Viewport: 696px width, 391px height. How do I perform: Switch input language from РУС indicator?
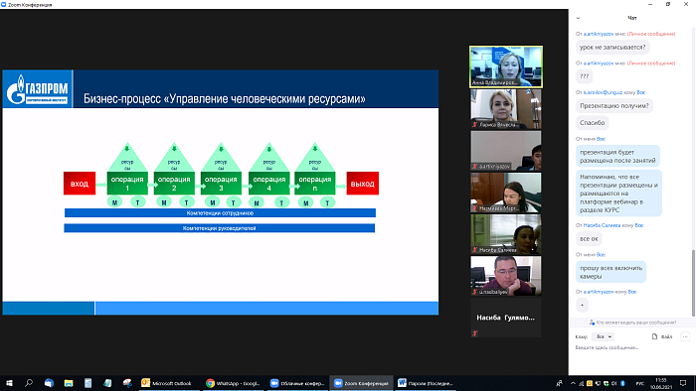point(640,383)
